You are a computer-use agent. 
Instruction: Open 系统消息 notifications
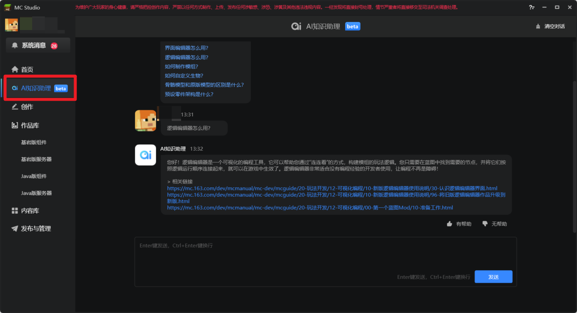[38, 46]
